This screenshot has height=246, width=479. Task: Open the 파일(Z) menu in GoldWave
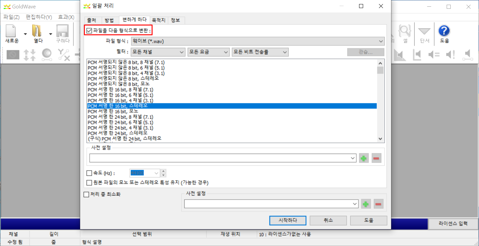11,17
